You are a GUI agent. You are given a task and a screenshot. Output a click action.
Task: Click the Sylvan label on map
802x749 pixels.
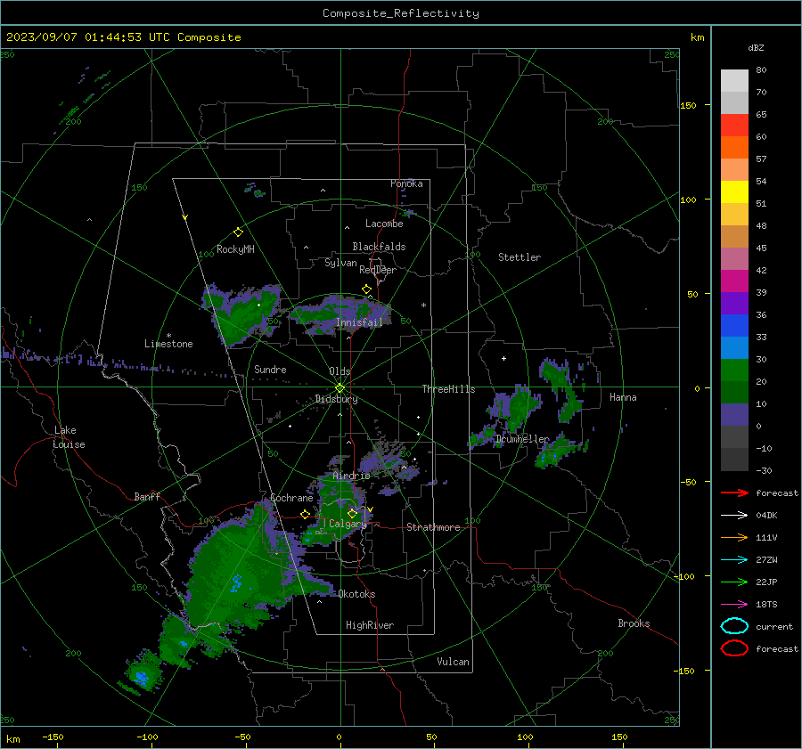click(x=340, y=263)
